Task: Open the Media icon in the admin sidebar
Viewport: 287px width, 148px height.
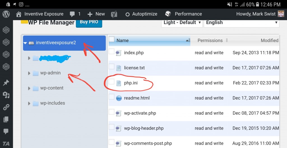Action: [6, 95]
